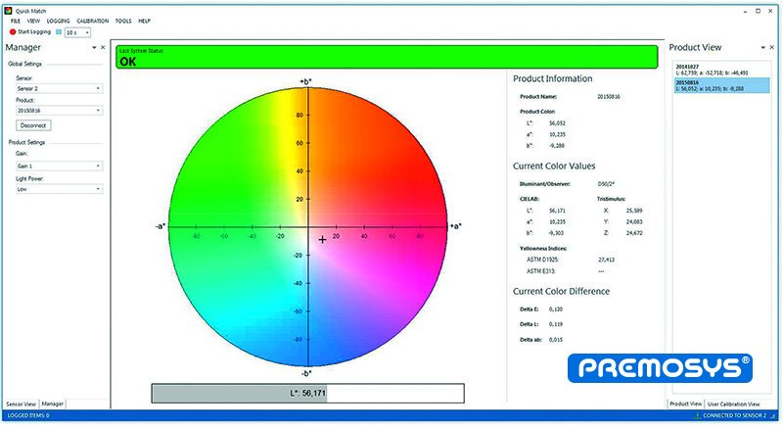Click the Tristimulus X value 25,589
This screenshot has width=783, height=427.
tap(634, 211)
